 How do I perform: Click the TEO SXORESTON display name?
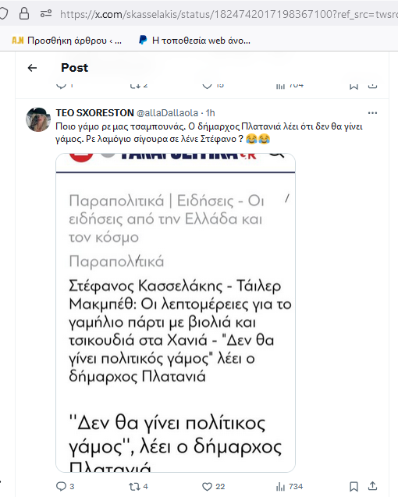pyautogui.click(x=95, y=113)
